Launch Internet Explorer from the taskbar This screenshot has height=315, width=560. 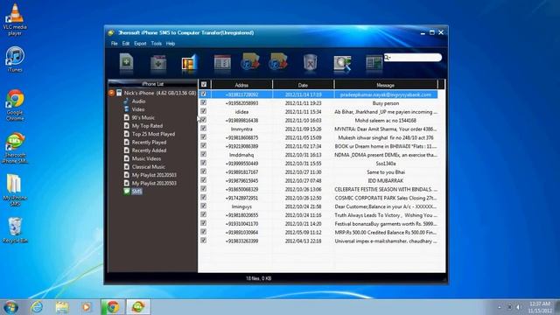[x=37, y=307]
